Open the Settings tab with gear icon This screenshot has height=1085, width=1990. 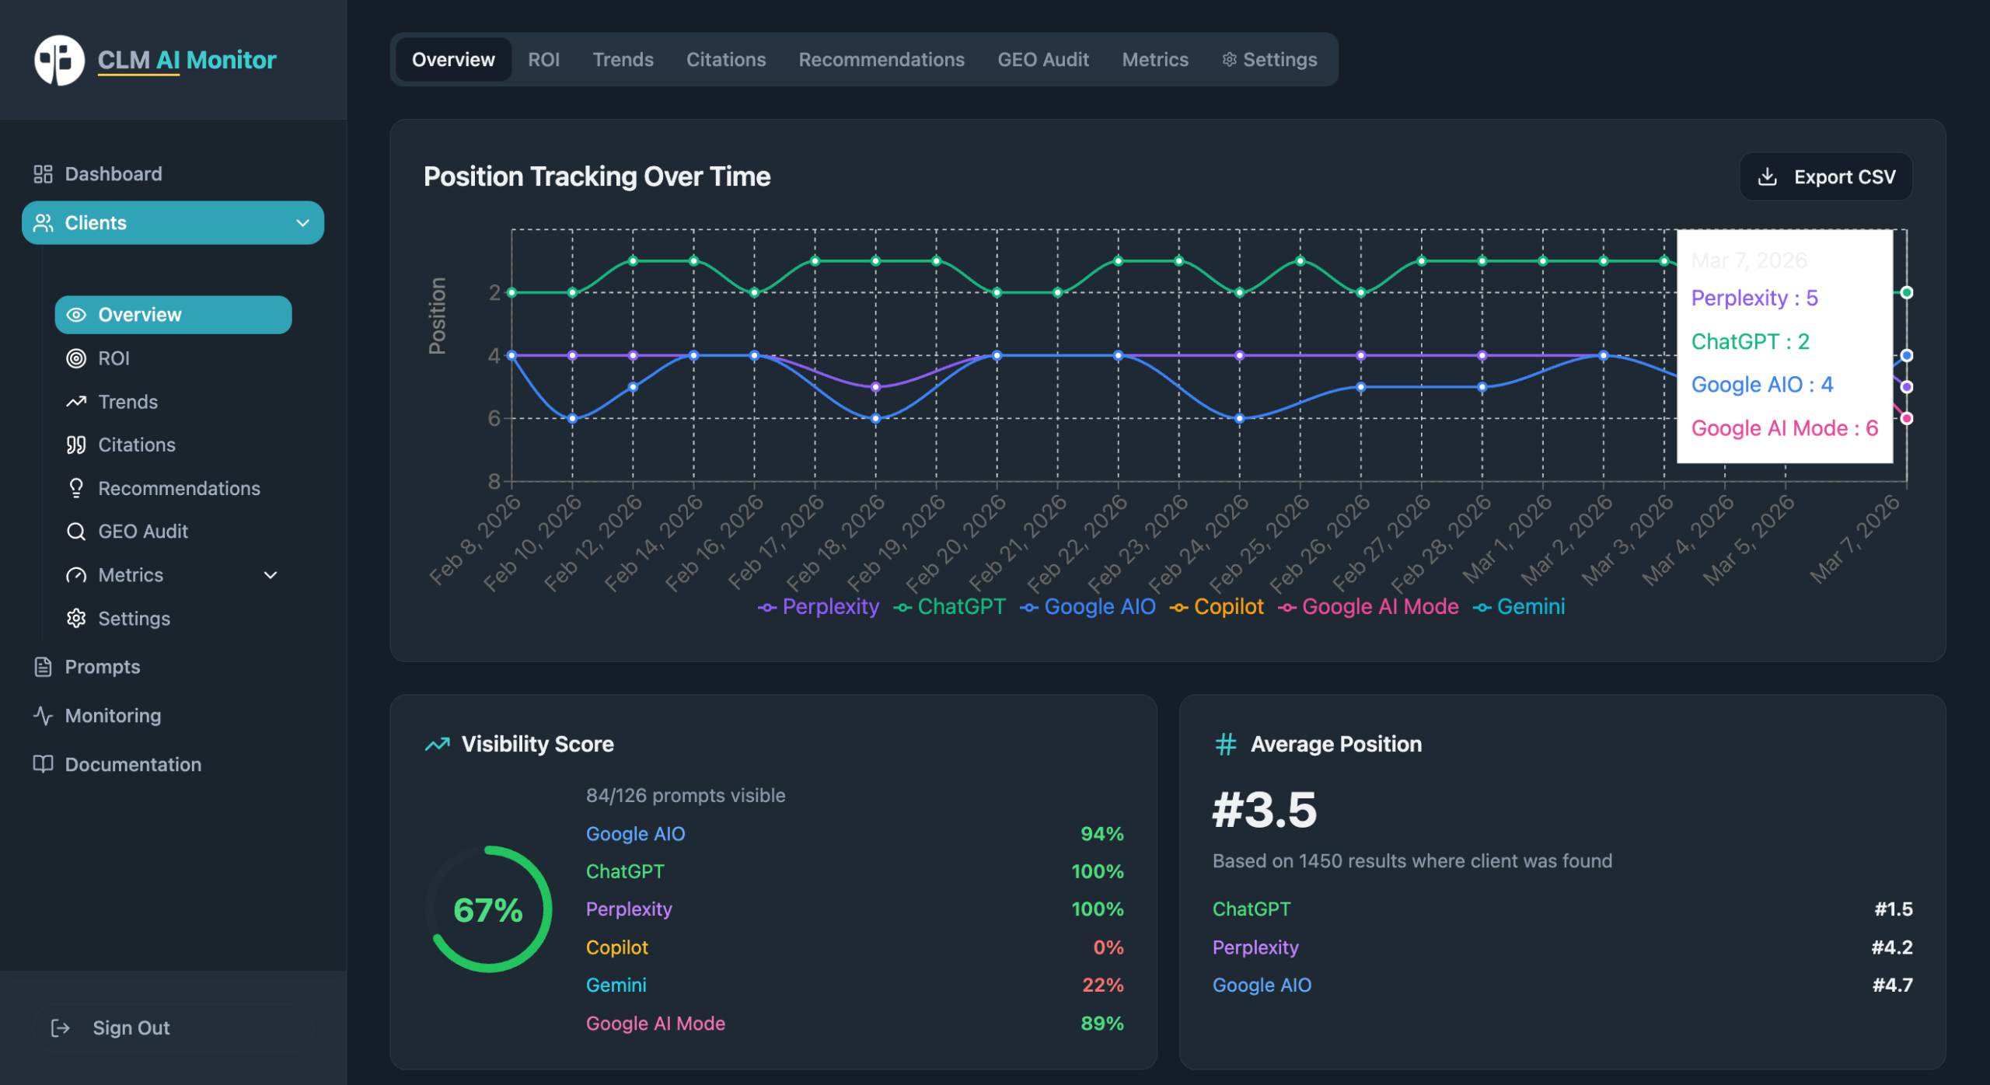point(1269,59)
